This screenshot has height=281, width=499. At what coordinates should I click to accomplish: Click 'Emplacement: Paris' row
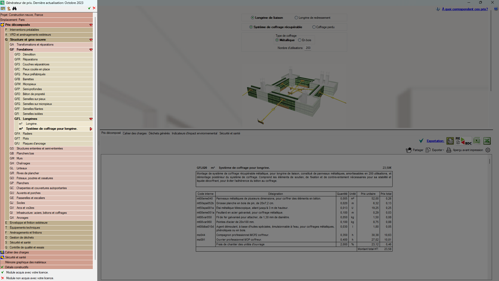point(46,20)
